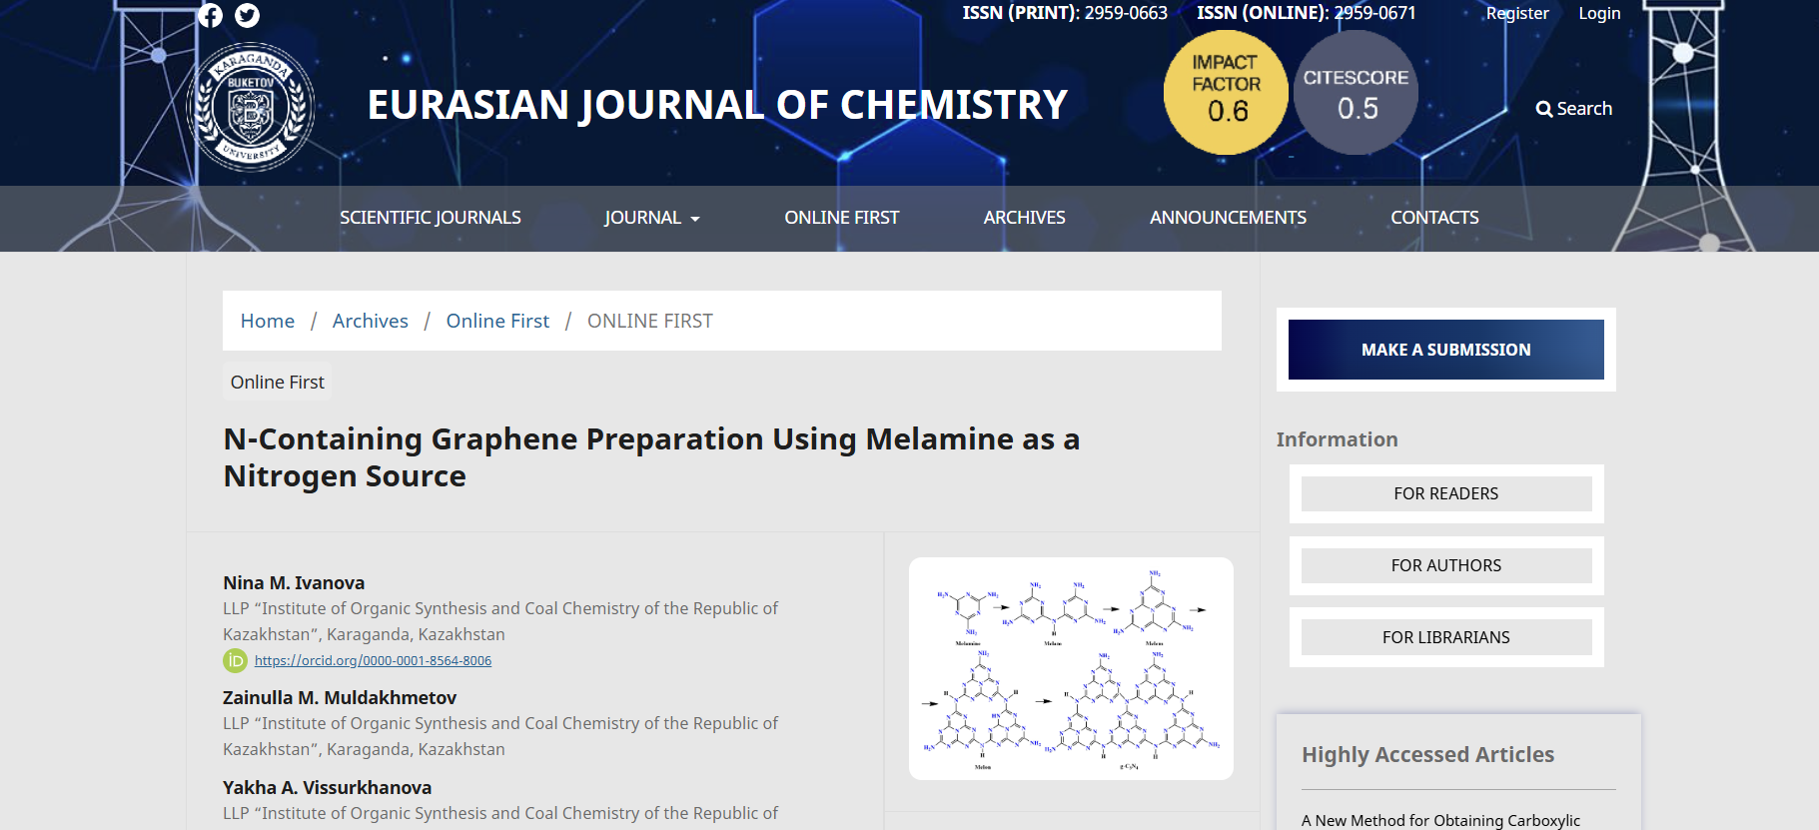Open the site Search
The height and width of the screenshot is (830, 1819).
point(1573,109)
